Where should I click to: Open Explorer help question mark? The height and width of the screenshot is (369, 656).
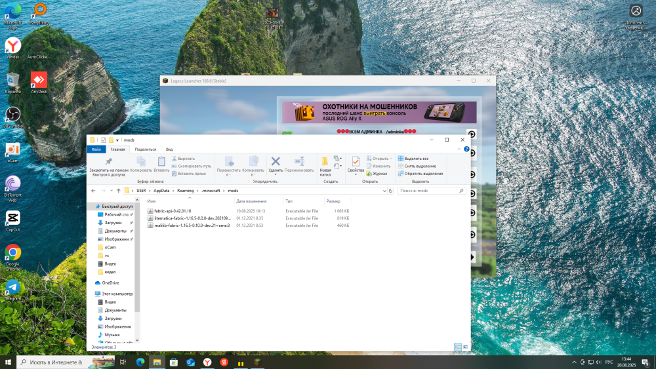point(466,149)
